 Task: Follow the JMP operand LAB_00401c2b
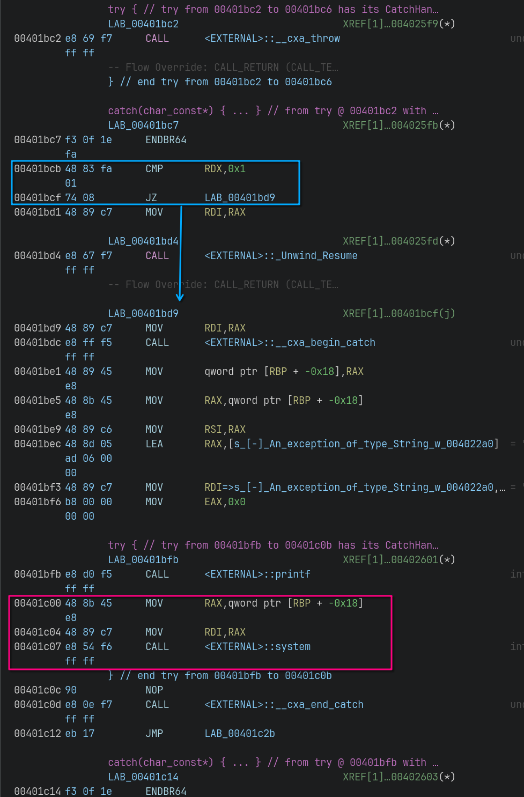[x=239, y=734]
